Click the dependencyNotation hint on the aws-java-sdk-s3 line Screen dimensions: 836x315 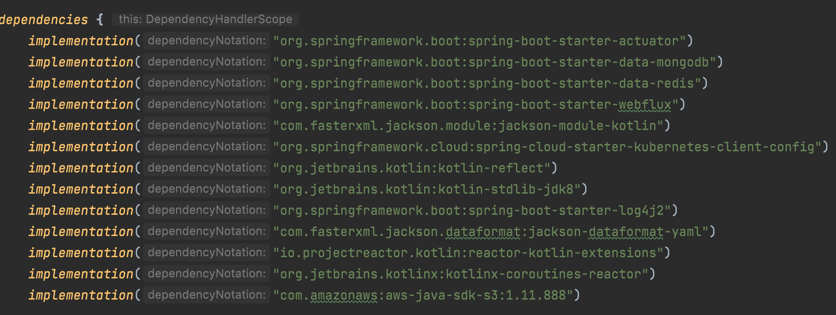coord(207,295)
